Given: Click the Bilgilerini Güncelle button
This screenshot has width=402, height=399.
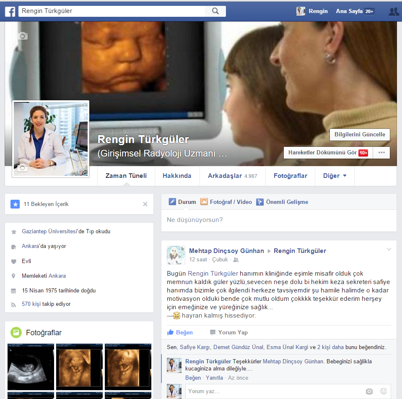Looking at the screenshot, I should click(x=360, y=135).
